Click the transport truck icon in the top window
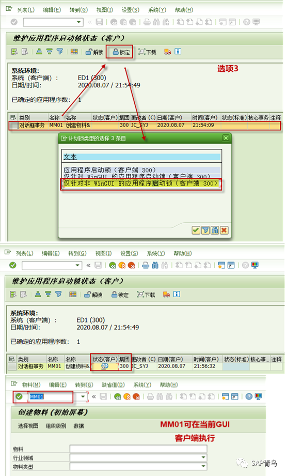This screenshot has height=476, width=286. pyautogui.click(x=167, y=52)
